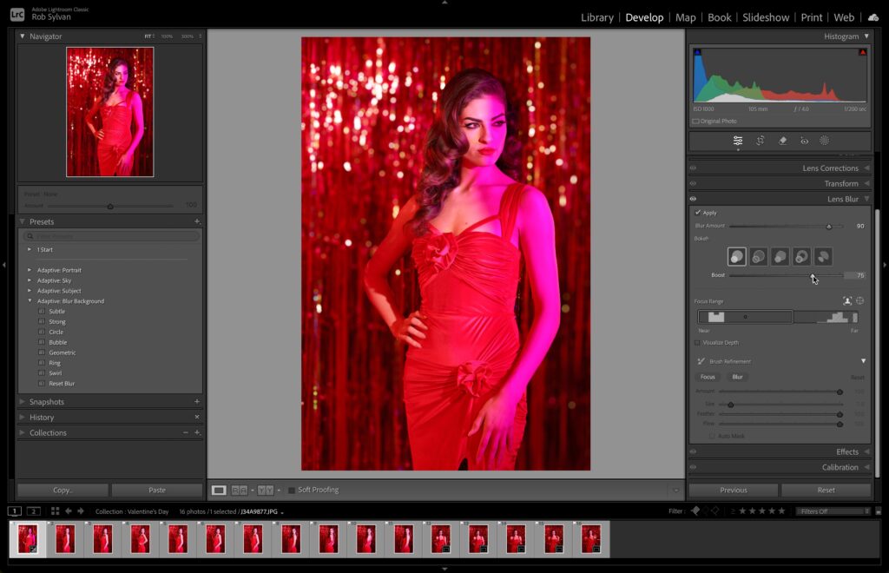889x573 pixels.
Task: Choose the Cat Eye swirl bokeh shape
Action: 823,257
